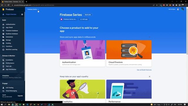This screenshot has width=188, height=106.
Task: Click the Extensions sidebar icon
Action: (x=3, y=37)
